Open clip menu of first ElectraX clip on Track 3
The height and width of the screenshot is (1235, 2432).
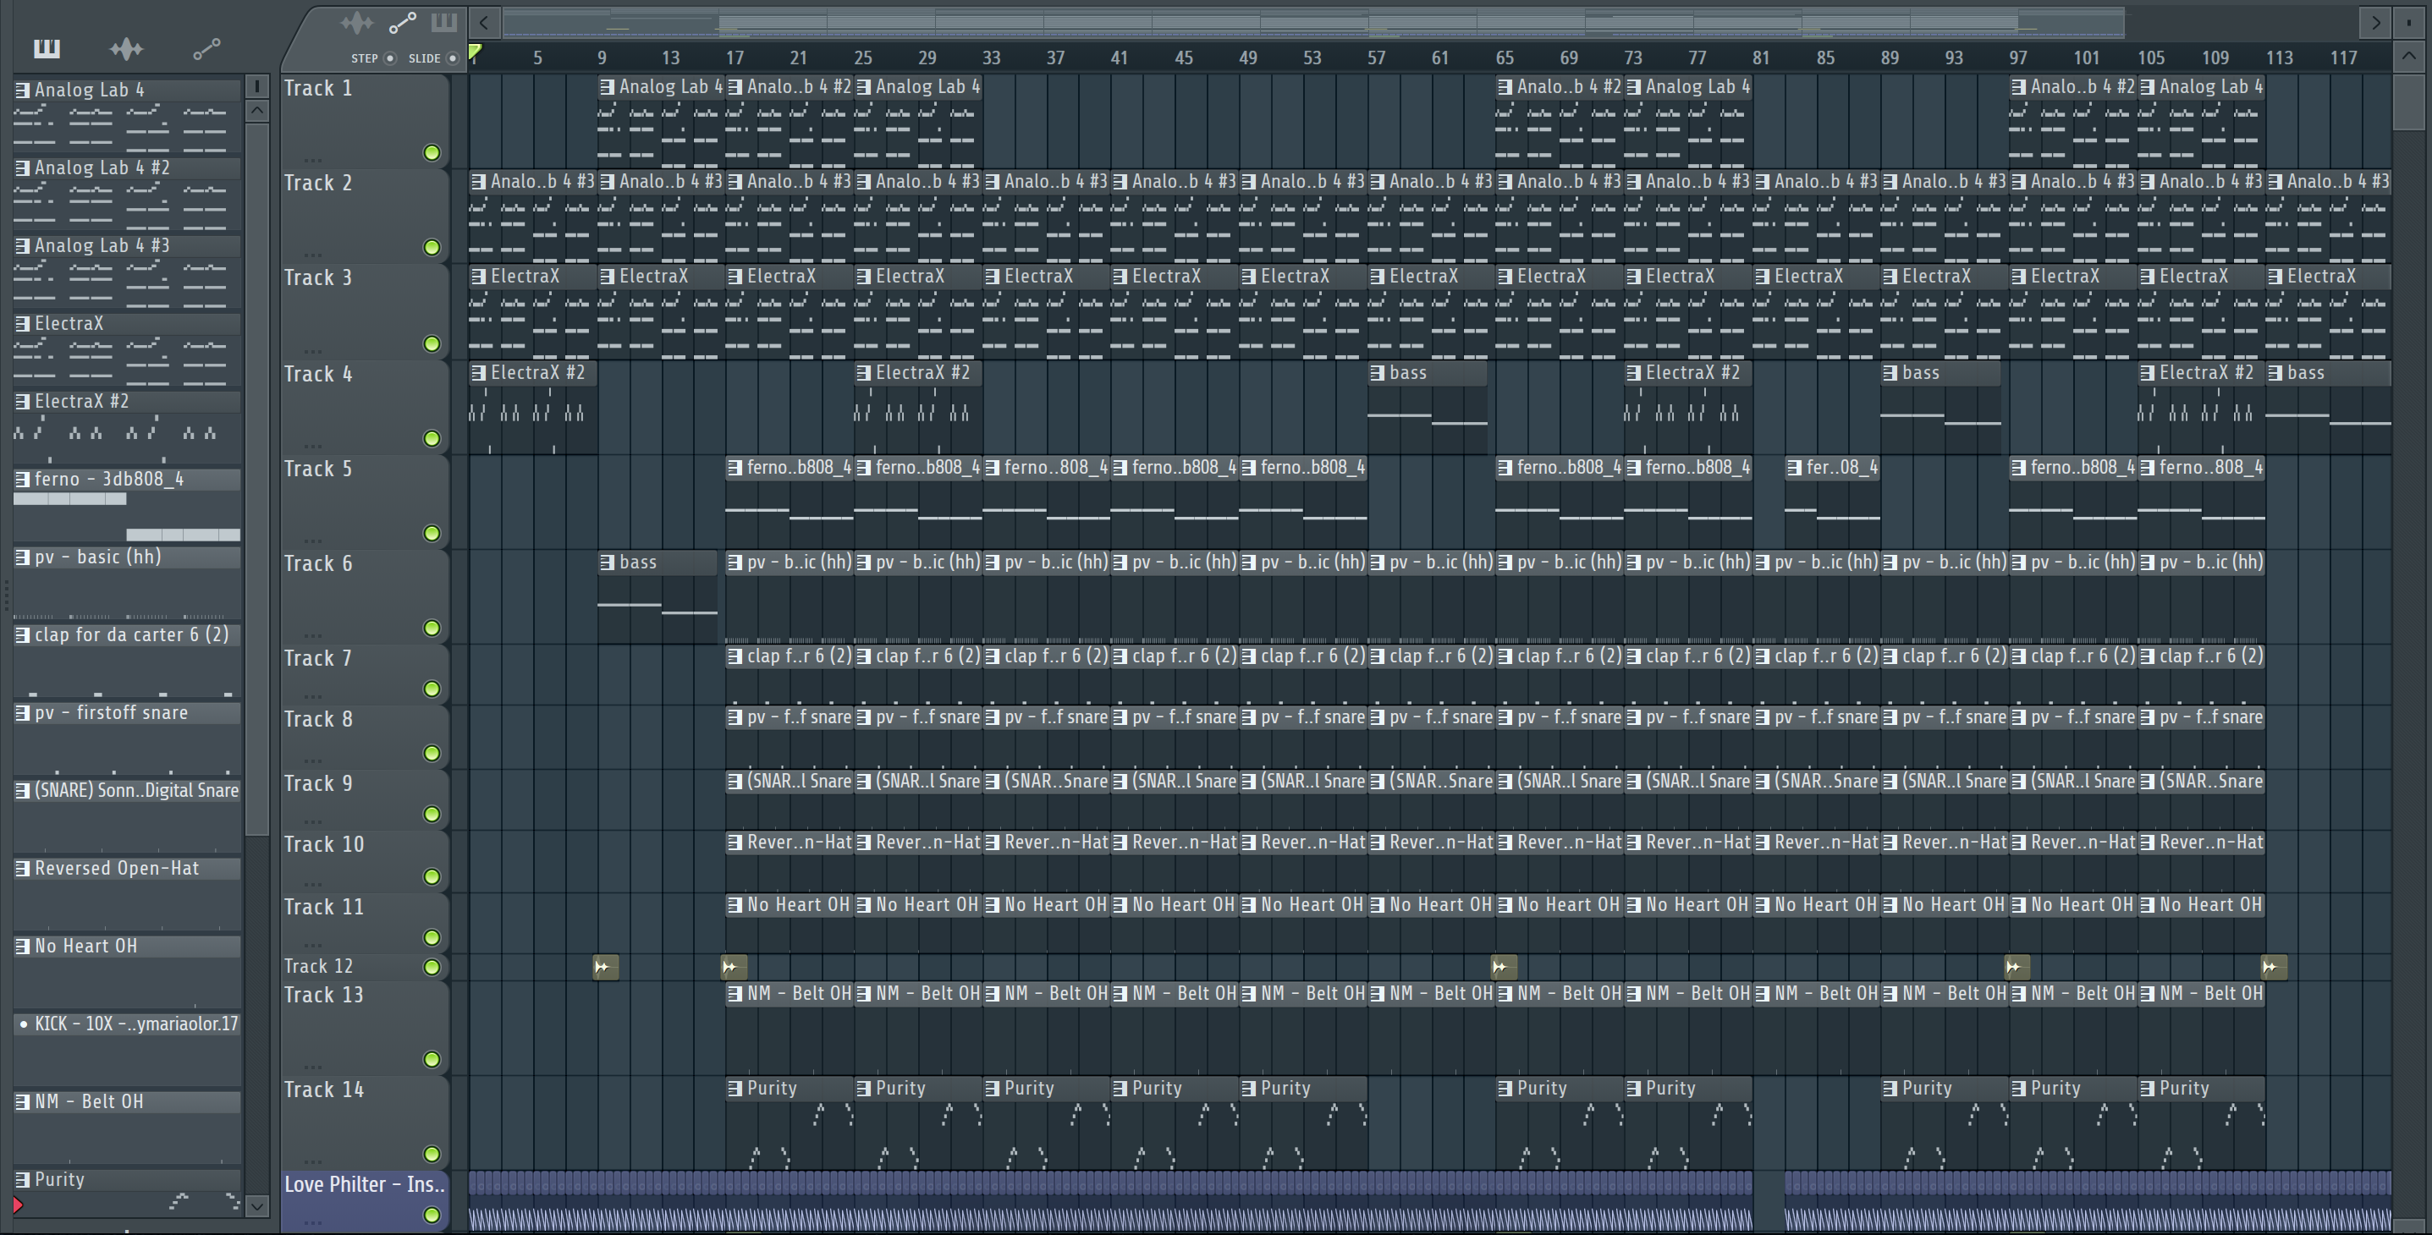tap(479, 277)
